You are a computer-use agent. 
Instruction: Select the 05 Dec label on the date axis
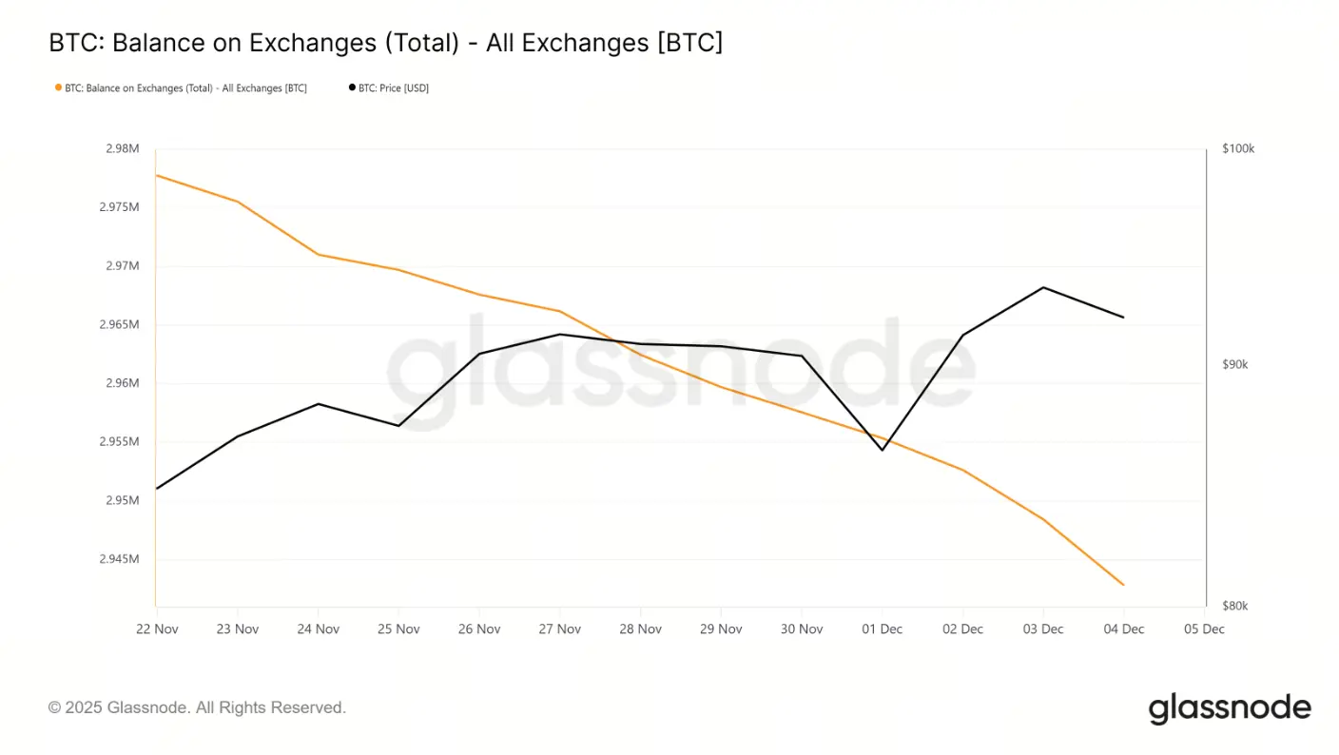(x=1204, y=629)
